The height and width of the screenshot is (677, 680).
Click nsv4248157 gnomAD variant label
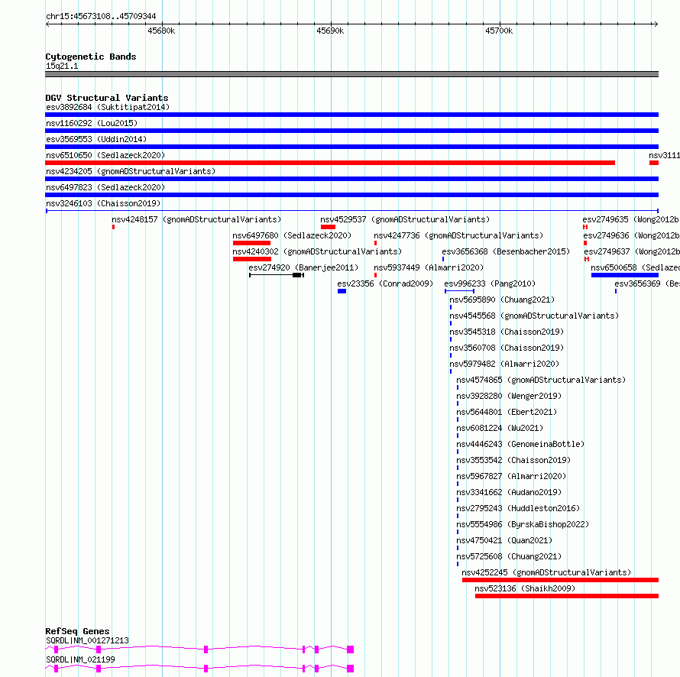tap(196, 219)
